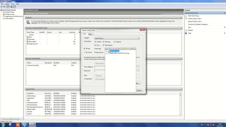The image size is (226, 127).
Task: Toggle the Verbose event level checkbox
Action: pyautogui.click(x=114, y=42)
